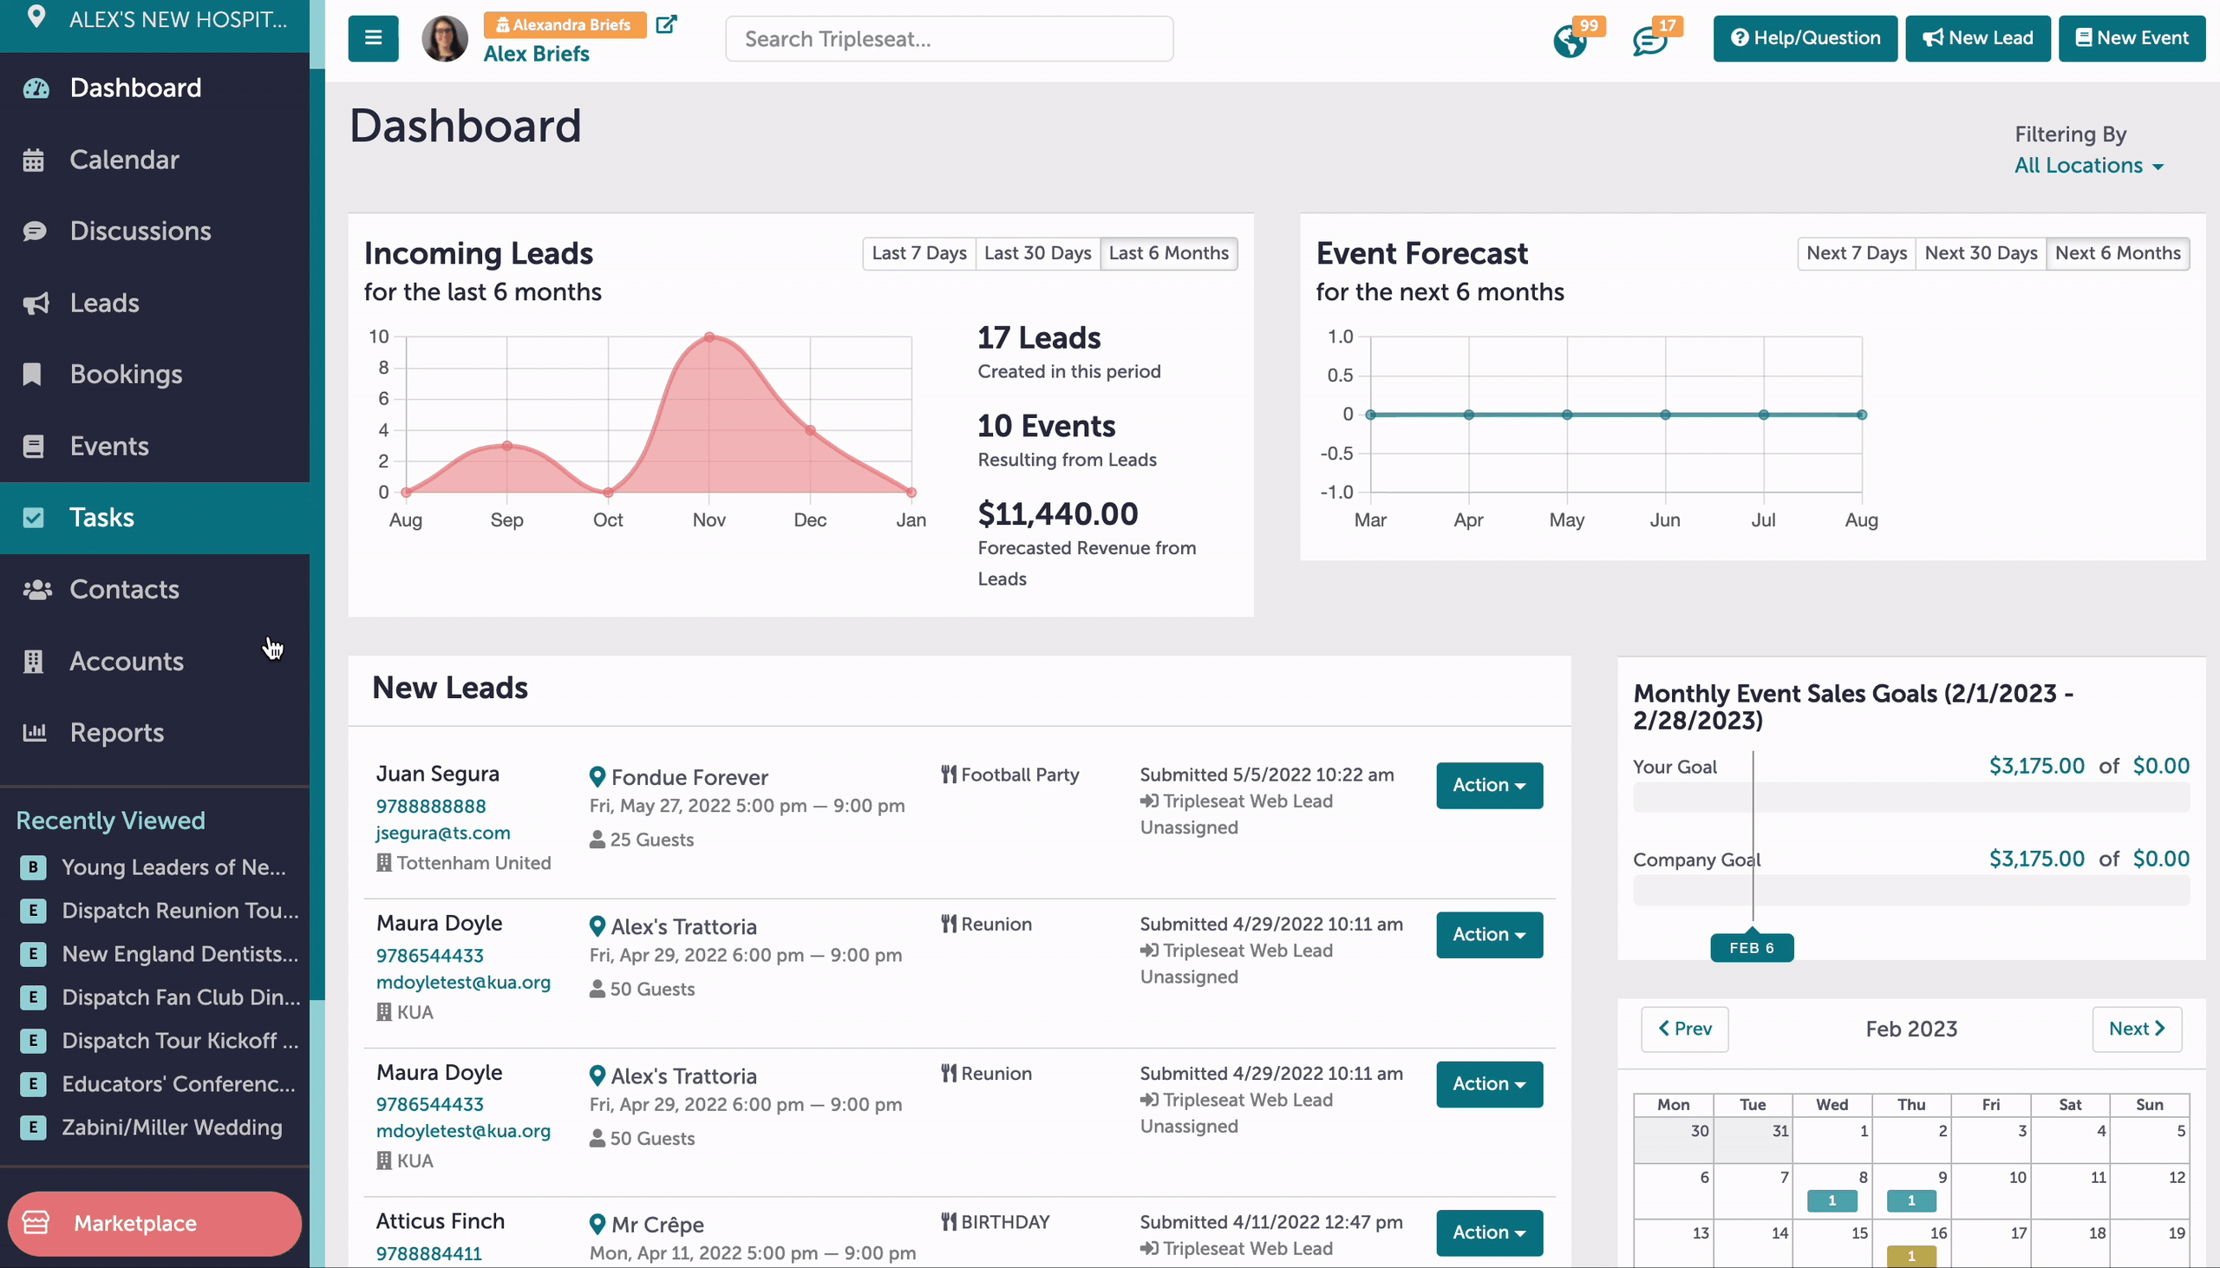The width and height of the screenshot is (2220, 1268).
Task: Go to next month with Next button
Action: [2137, 1029]
